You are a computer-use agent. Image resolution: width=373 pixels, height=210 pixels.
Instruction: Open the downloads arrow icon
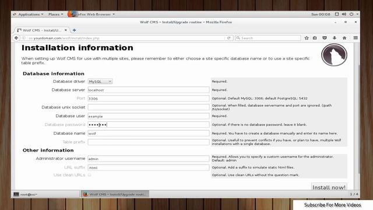pos(335,38)
